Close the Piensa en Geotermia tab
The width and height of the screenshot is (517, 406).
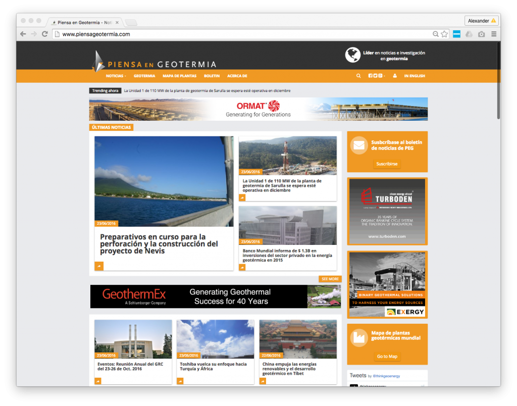(x=117, y=22)
